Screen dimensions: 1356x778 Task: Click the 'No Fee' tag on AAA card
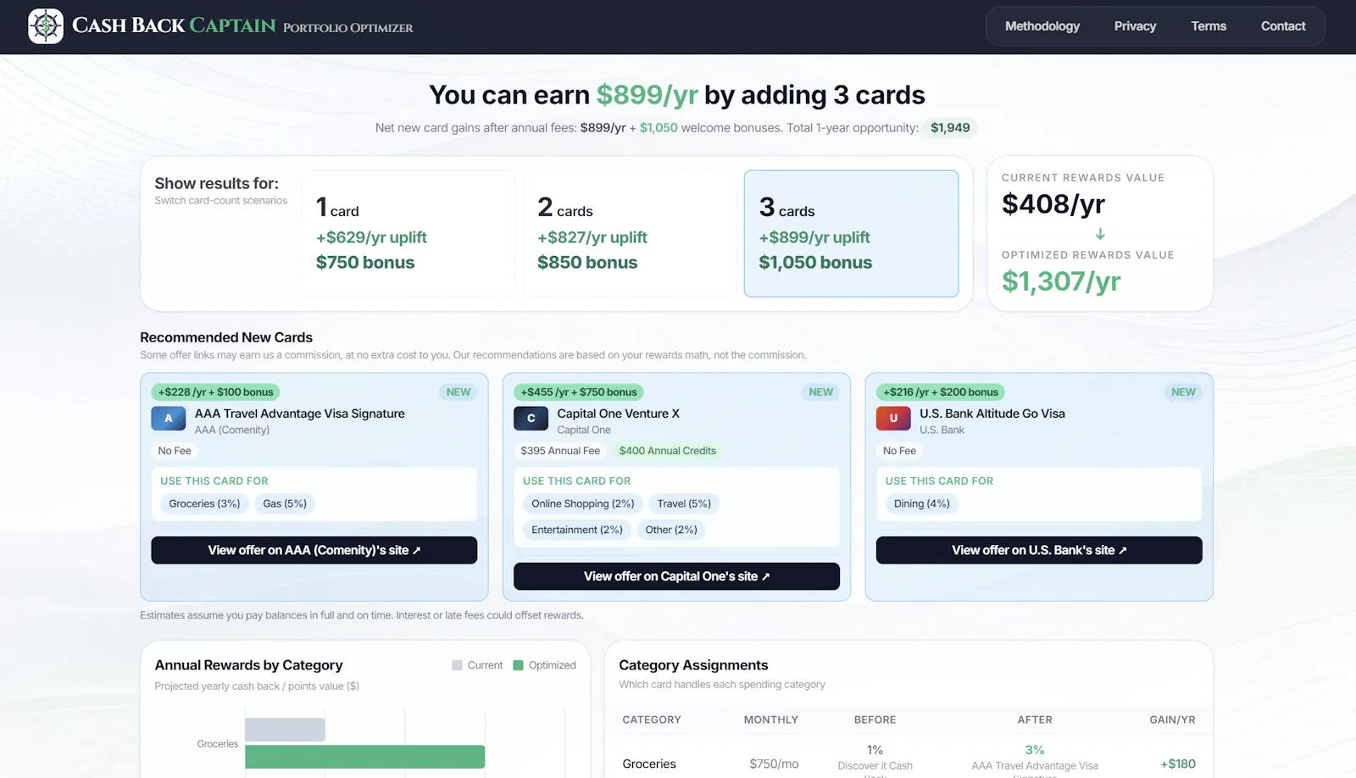[x=175, y=451]
